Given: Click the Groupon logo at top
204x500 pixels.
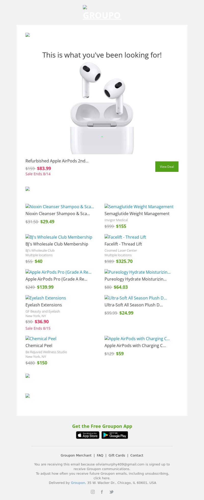Looking at the screenshot, I should tap(102, 13).
